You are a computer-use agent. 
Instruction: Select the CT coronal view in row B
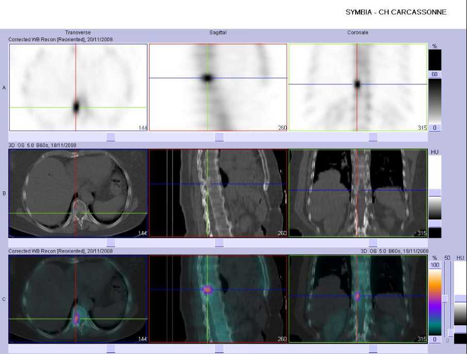pos(358,193)
